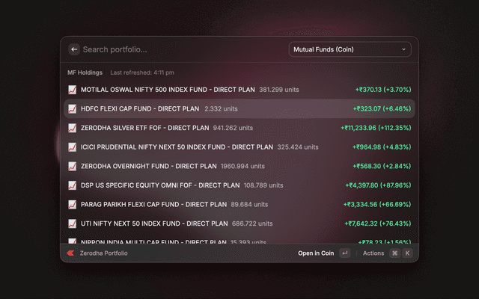This screenshot has height=299, width=479.
Task: Click the back arrow button
Action: point(74,49)
